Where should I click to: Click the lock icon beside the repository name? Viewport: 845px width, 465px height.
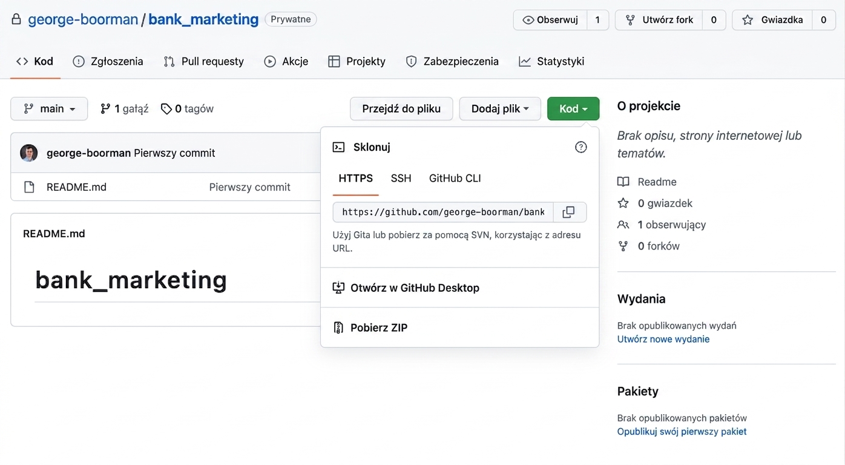pos(16,19)
